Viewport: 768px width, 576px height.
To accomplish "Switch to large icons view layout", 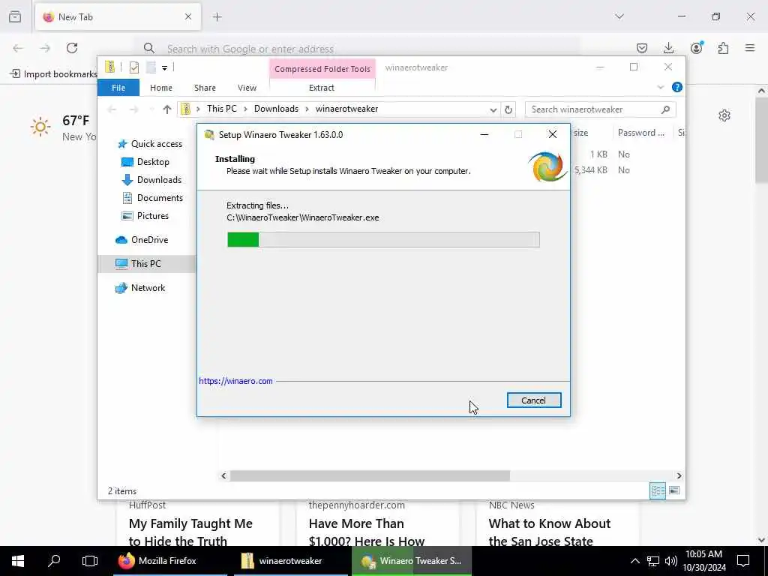I will pos(674,490).
